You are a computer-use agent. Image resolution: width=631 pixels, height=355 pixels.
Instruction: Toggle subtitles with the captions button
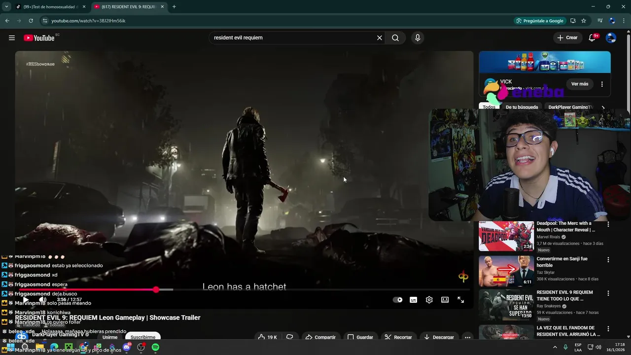pos(414,300)
